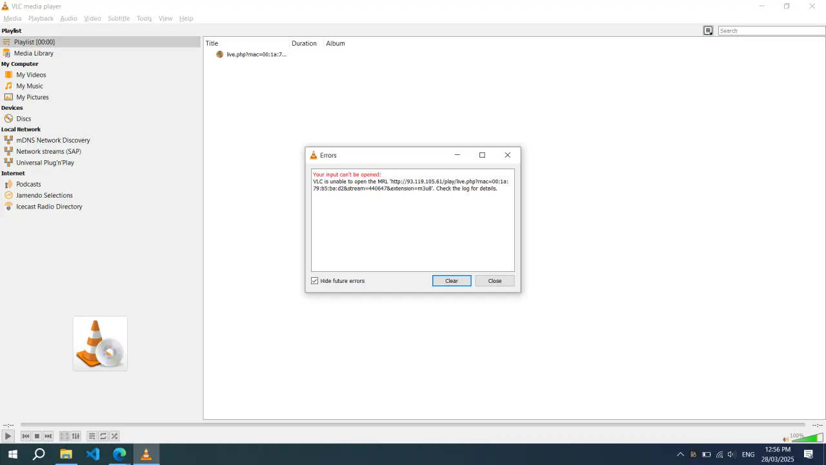Select the live.php playlist item
This screenshot has width=826, height=465.
click(x=256, y=54)
